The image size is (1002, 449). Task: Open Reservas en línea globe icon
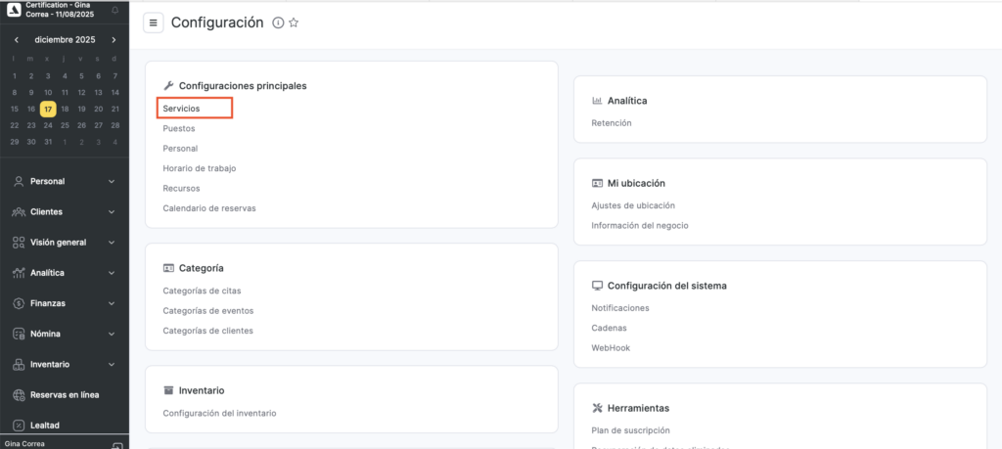pyautogui.click(x=20, y=395)
